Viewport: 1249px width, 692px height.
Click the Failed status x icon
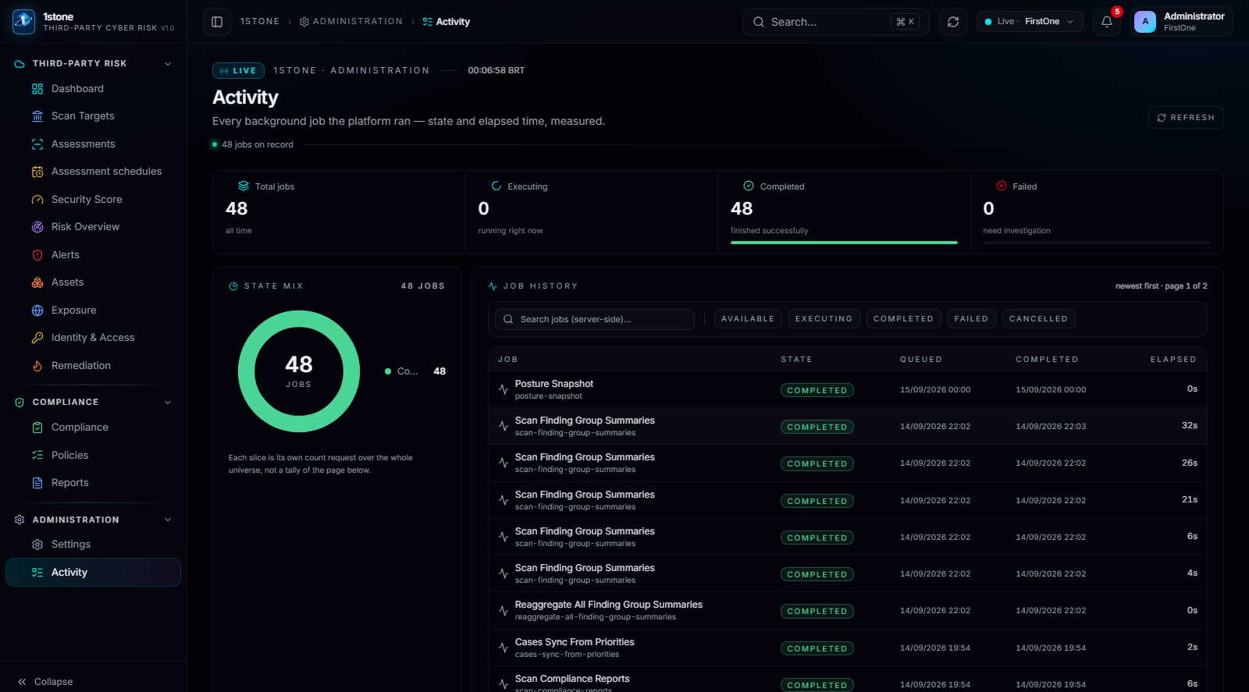point(1002,186)
